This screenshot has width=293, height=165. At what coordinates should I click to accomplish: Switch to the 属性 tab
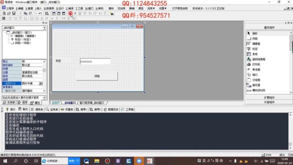coord(35,103)
